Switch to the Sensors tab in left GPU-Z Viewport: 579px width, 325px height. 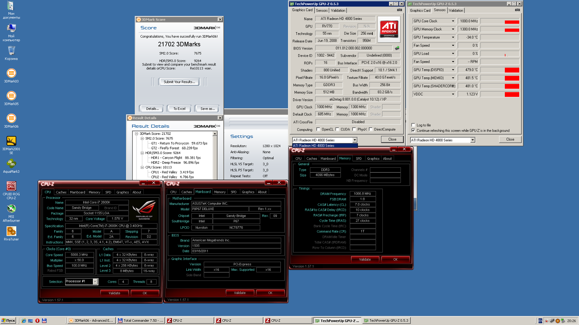click(322, 10)
